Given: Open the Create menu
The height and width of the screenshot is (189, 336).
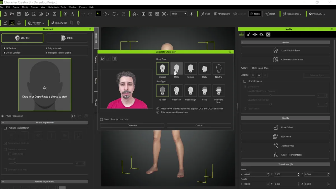Looking at the screenshot, I should tap(16, 7).
